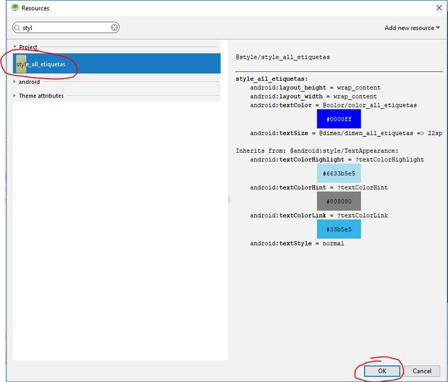
Task: Click the #33b5e5 link color swatch
Action: [x=338, y=229]
